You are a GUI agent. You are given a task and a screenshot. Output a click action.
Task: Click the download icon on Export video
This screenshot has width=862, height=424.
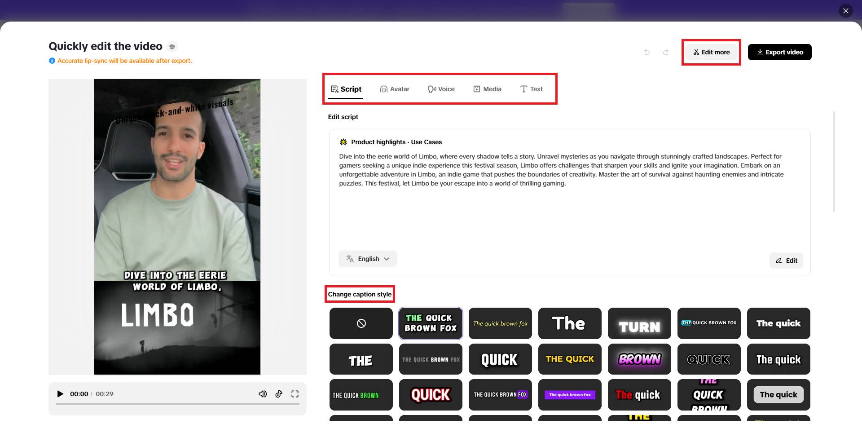pos(760,52)
